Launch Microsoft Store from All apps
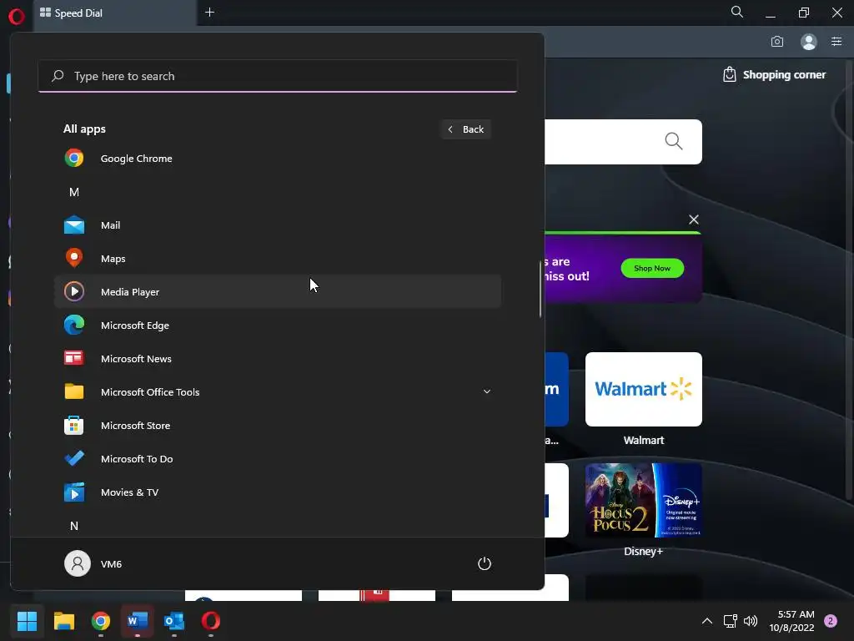Screen dimensions: 854x641 point(277,426)
